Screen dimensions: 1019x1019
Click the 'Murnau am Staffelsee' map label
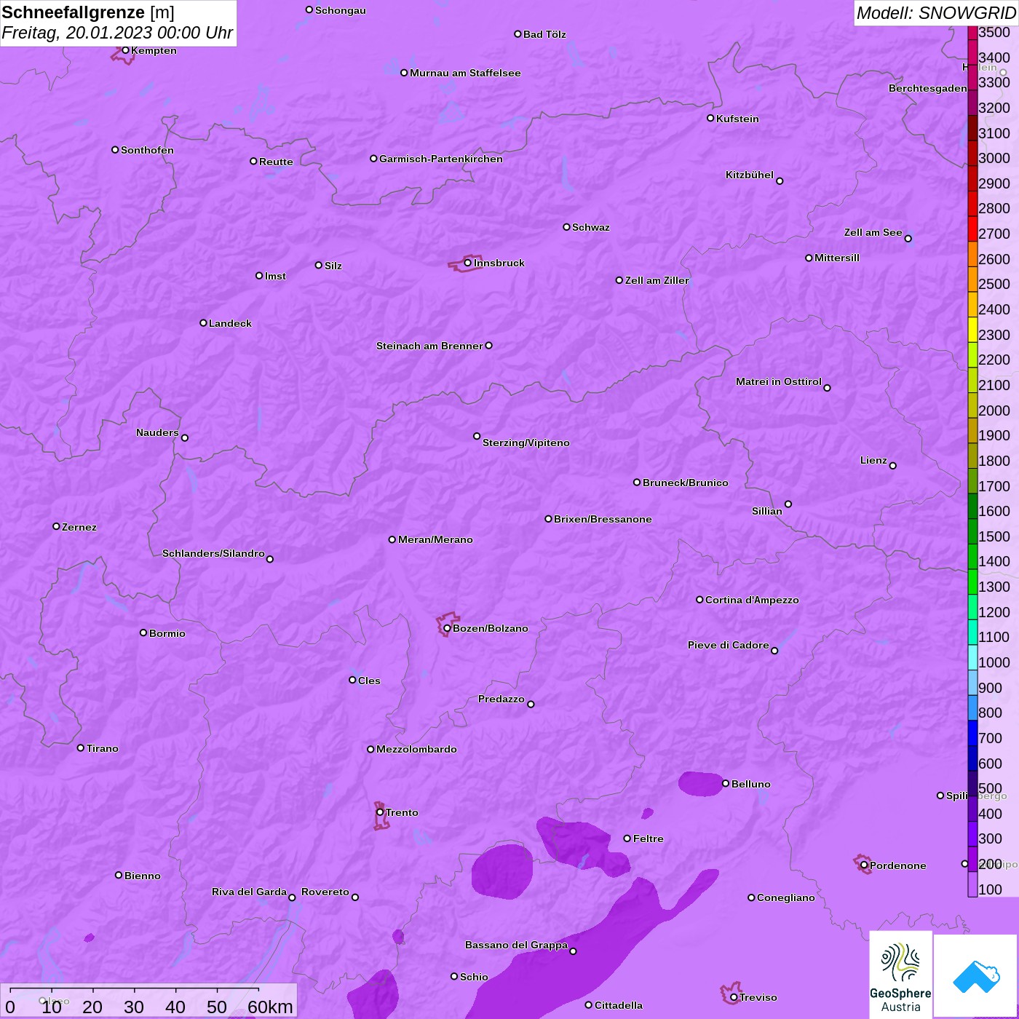pyautogui.click(x=465, y=73)
